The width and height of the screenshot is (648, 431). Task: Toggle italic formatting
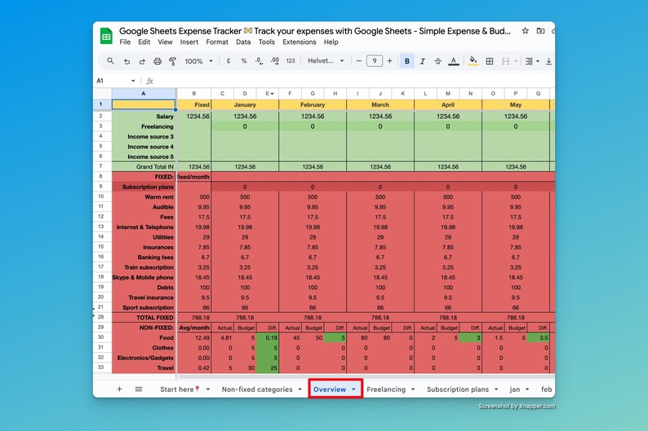point(423,61)
